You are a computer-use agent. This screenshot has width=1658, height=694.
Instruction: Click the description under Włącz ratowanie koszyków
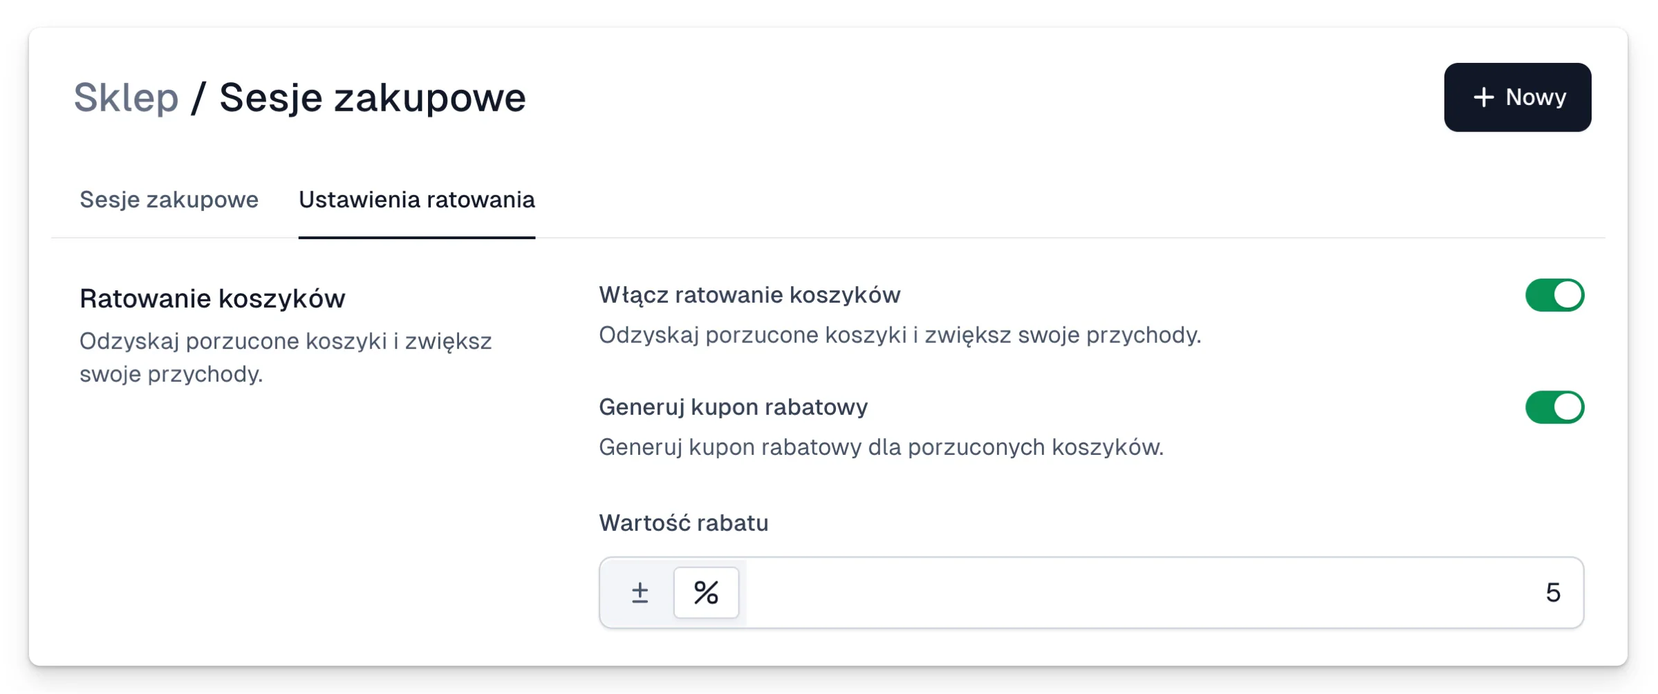tap(900, 335)
